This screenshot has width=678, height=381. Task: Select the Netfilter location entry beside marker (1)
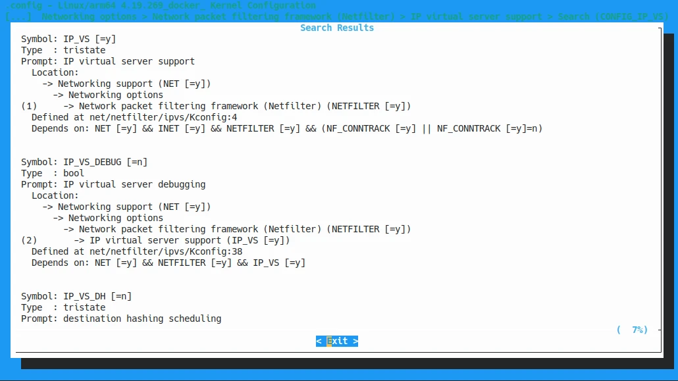coord(244,106)
